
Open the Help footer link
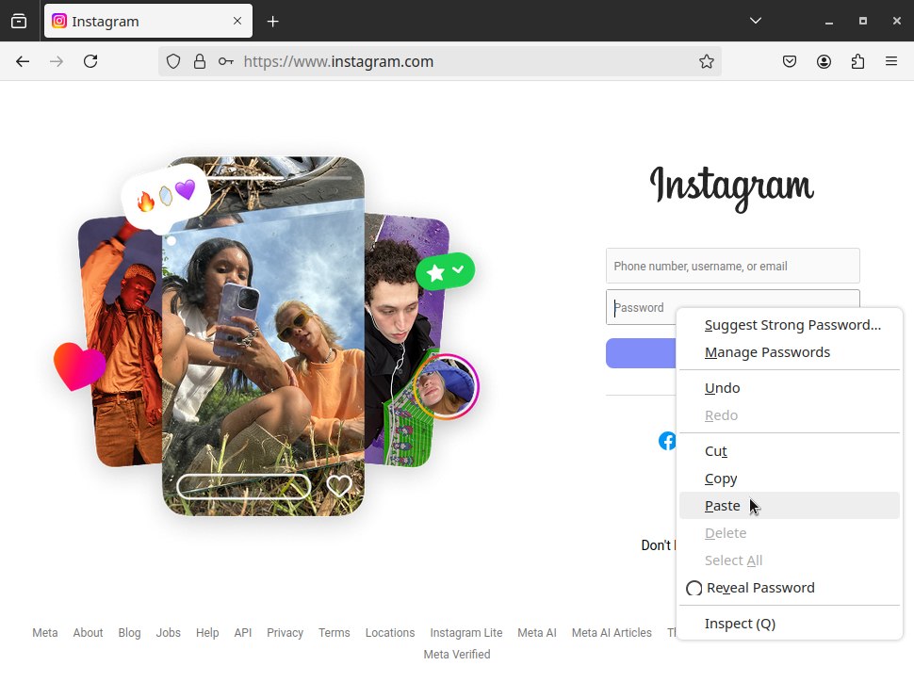click(x=207, y=633)
